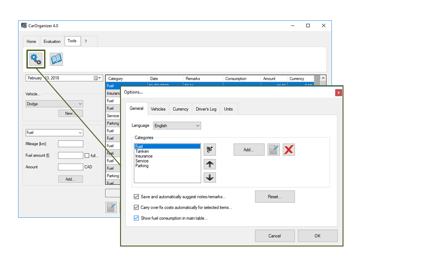Open the Fuel category dropdown
The height and width of the screenshot is (278, 445).
(x=54, y=133)
